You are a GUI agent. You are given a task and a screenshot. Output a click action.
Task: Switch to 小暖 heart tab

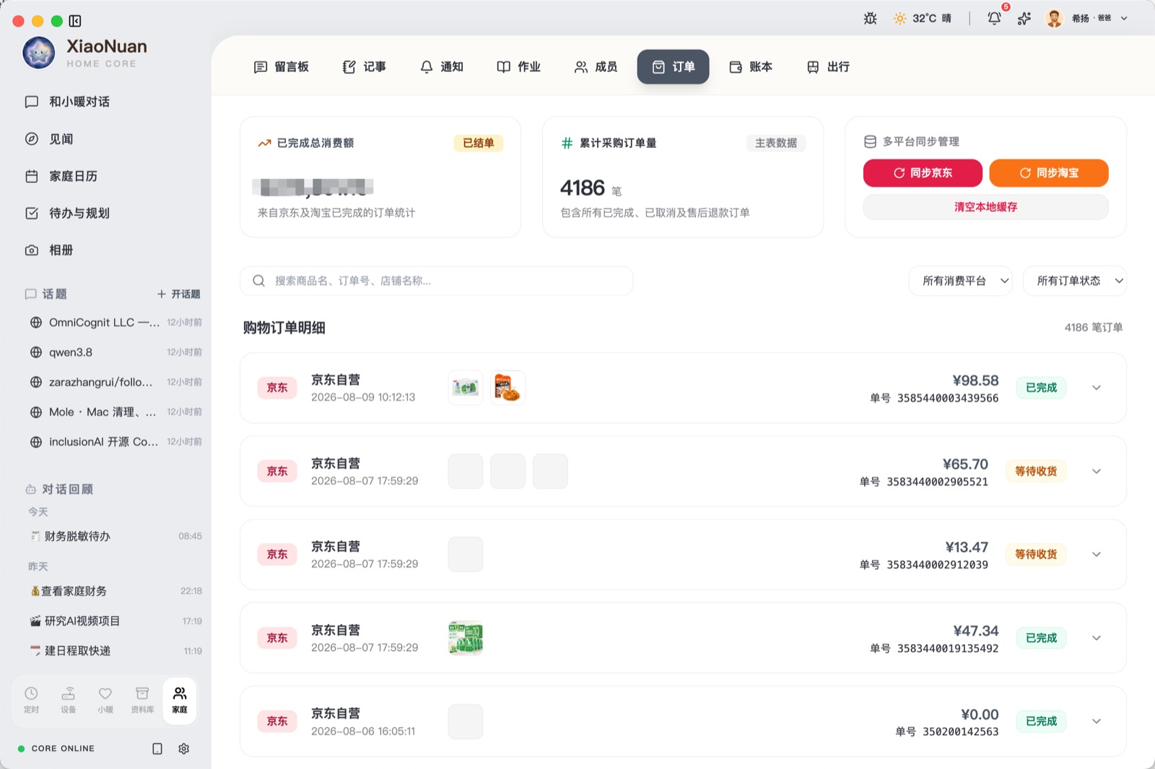click(x=105, y=700)
